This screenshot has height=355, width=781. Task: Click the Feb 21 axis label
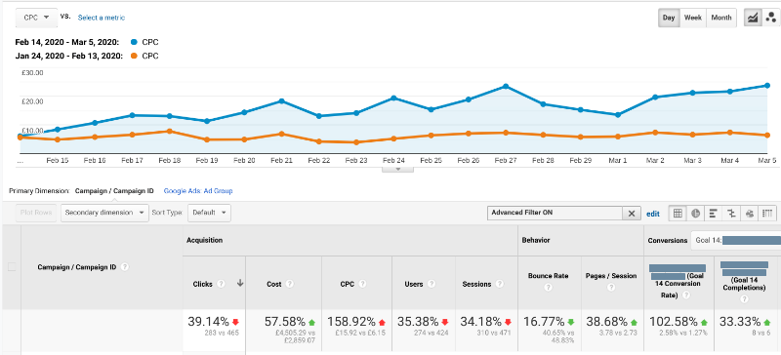[281, 161]
